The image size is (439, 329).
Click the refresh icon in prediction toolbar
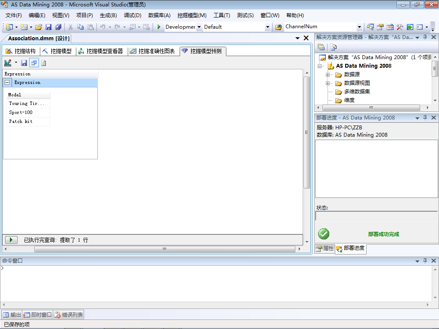coord(43,63)
